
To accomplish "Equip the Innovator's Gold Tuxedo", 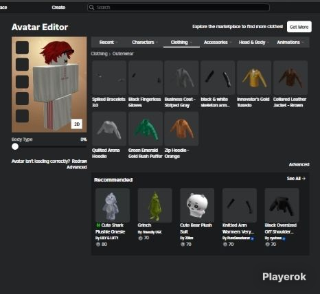I will point(254,78).
